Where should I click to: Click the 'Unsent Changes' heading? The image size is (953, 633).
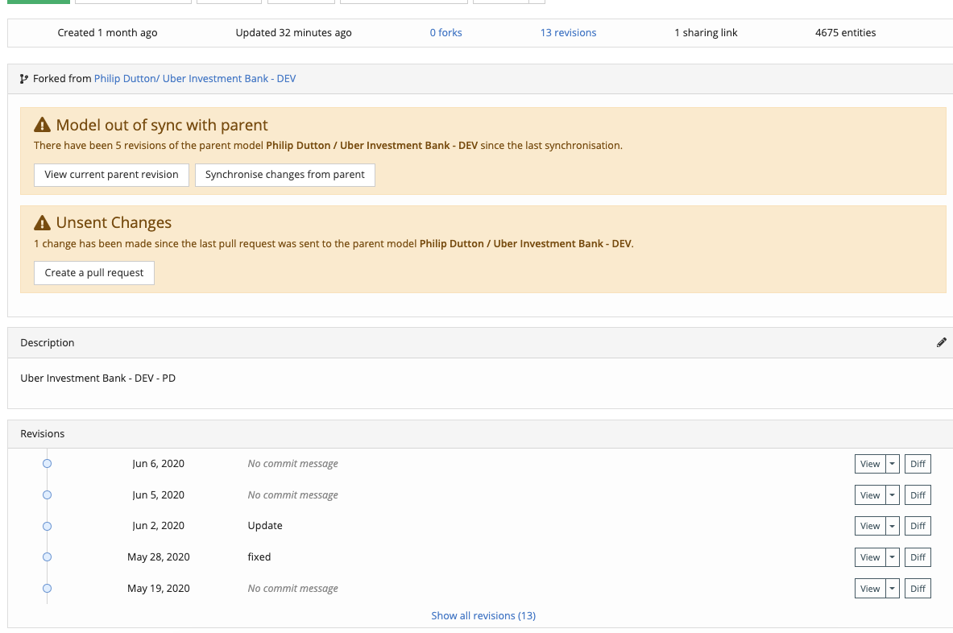pyautogui.click(x=114, y=223)
